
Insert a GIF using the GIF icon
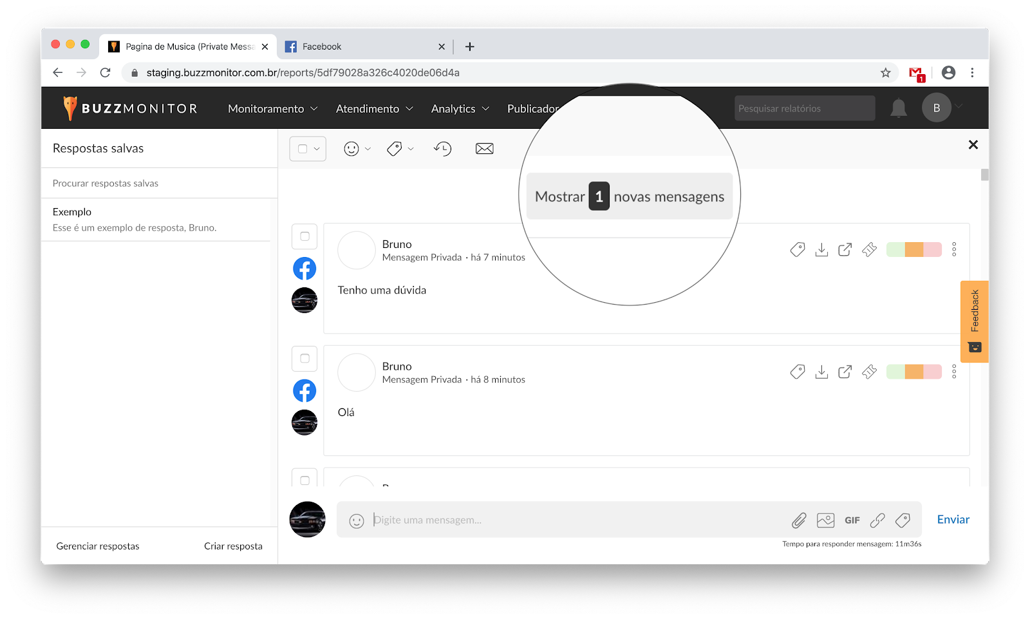(852, 520)
